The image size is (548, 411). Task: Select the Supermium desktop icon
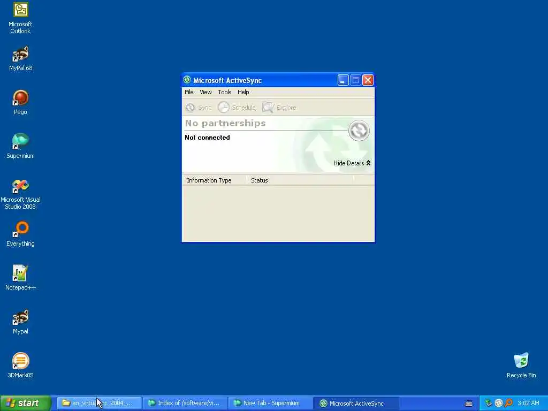click(21, 146)
